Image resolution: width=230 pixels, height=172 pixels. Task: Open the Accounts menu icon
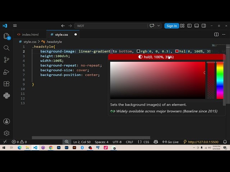click(x=6, y=121)
